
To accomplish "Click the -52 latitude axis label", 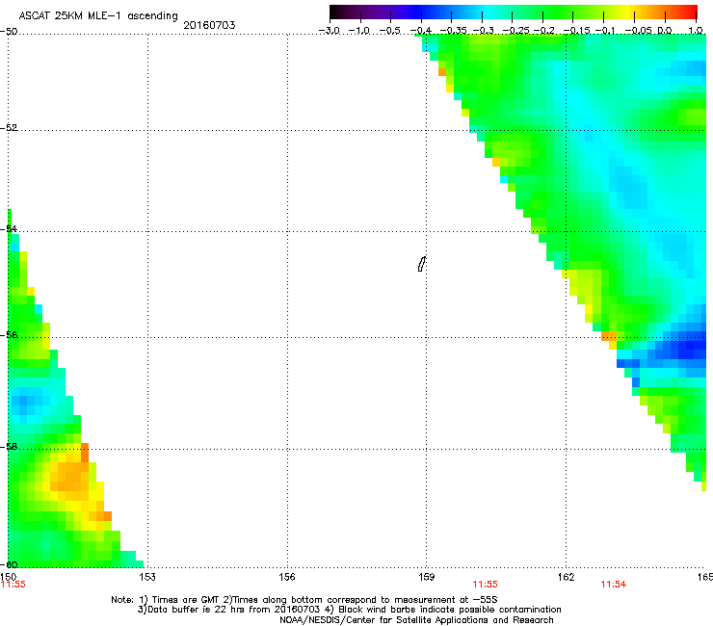I will pyautogui.click(x=9, y=128).
